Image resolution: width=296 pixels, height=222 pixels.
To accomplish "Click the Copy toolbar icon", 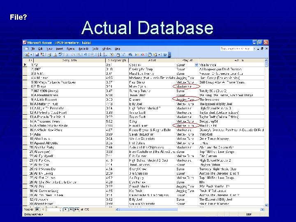I will [73, 55].
